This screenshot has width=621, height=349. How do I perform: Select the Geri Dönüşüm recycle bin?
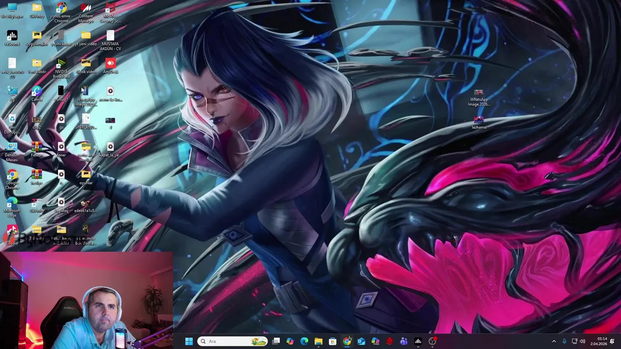(12, 124)
